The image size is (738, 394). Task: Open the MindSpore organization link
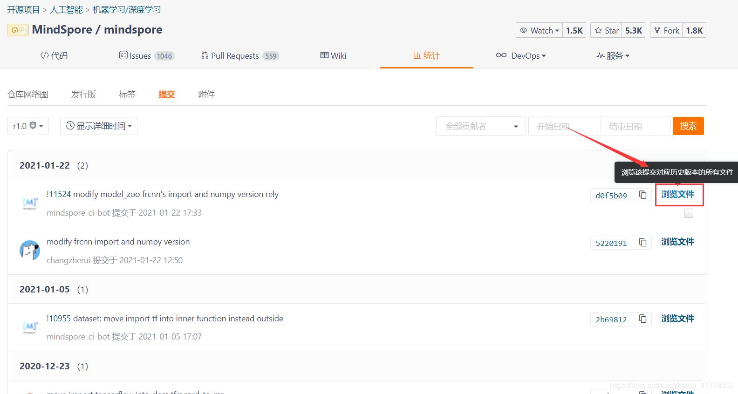pos(62,30)
